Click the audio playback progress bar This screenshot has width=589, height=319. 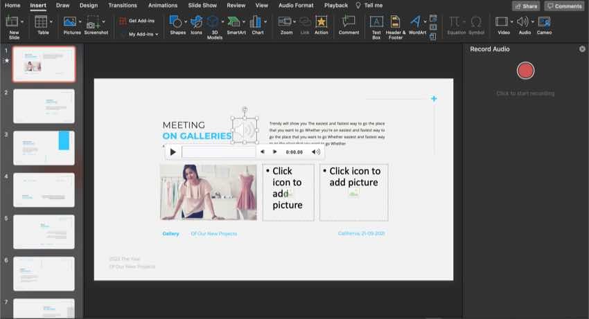[218, 152]
